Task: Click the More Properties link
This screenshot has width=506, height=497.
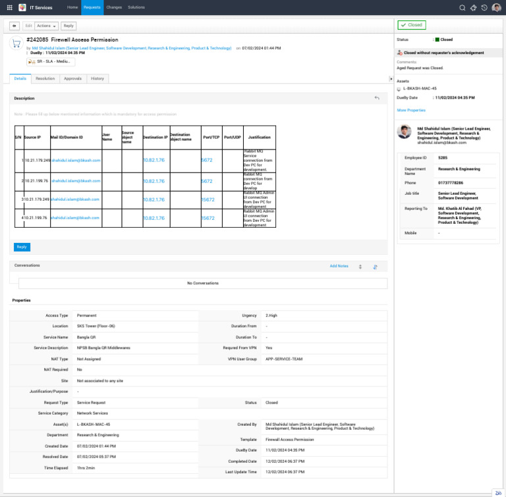Action: point(411,110)
